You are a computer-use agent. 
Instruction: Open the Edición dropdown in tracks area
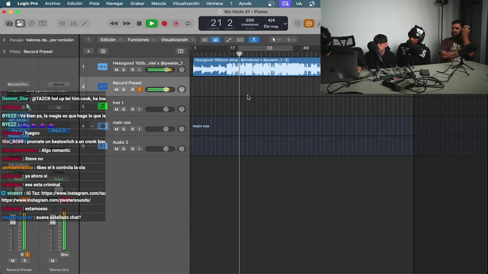[111, 40]
